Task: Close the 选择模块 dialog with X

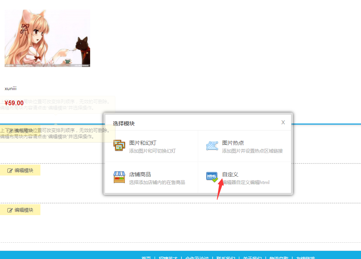Action: (x=283, y=122)
